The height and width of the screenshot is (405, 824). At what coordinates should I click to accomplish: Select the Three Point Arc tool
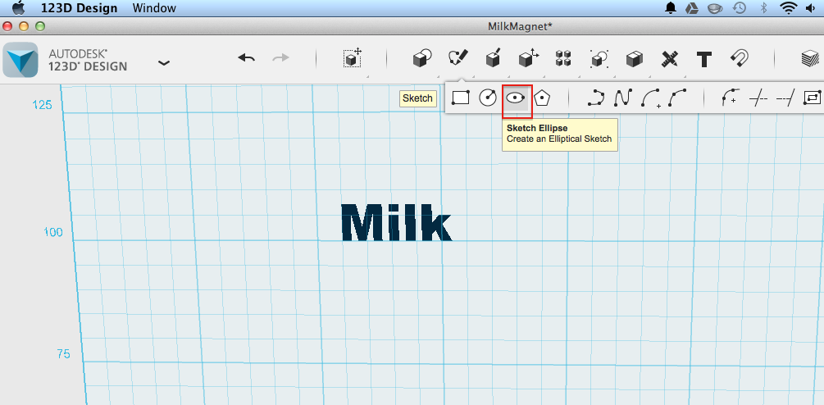(x=677, y=98)
